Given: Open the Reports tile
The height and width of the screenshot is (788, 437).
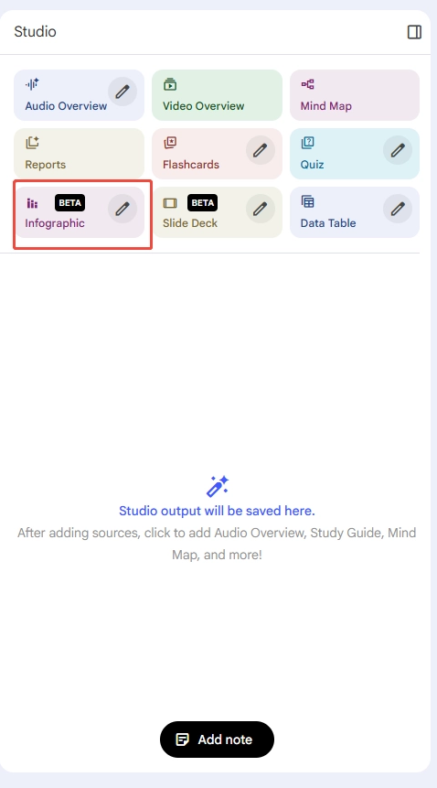Looking at the screenshot, I should 79,154.
